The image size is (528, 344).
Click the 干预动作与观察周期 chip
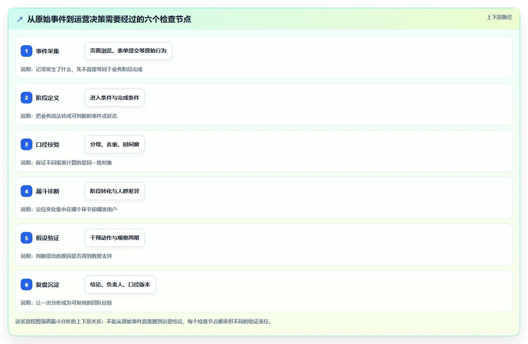pos(115,238)
